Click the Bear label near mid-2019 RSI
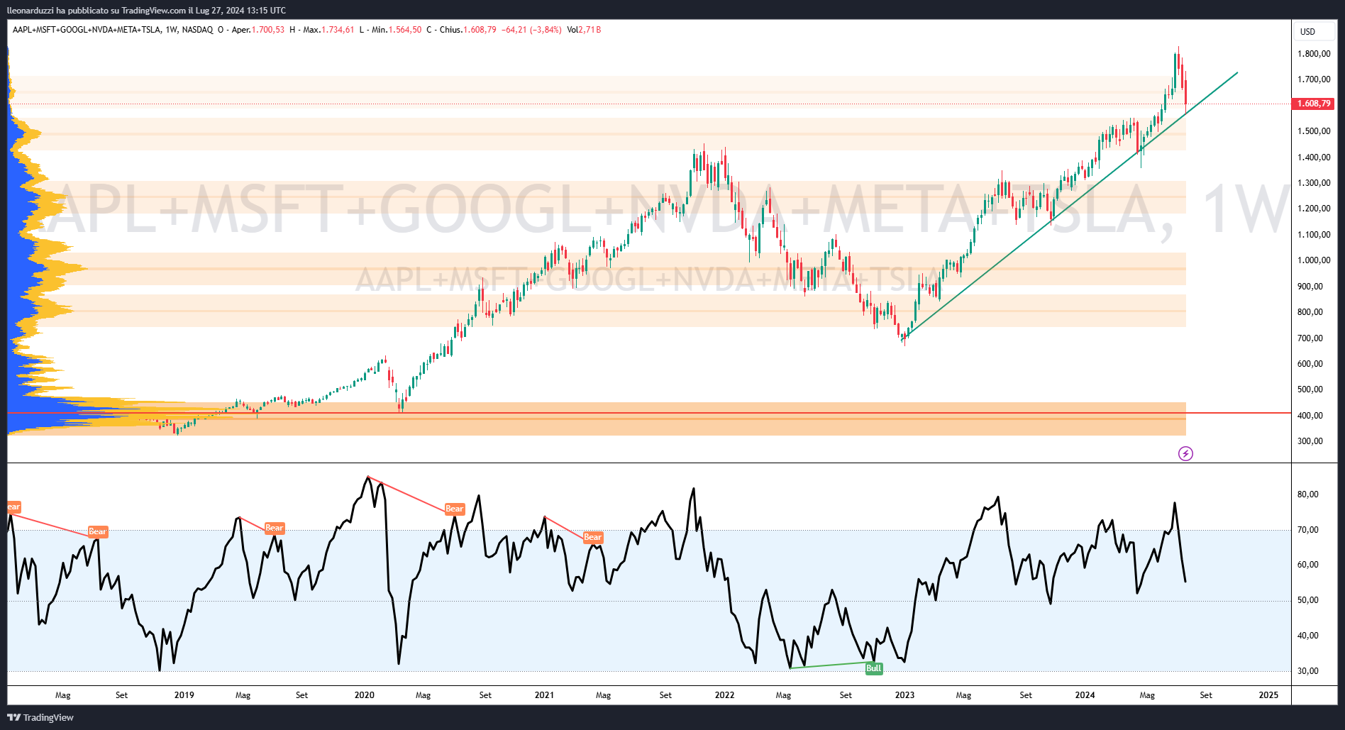 click(274, 528)
